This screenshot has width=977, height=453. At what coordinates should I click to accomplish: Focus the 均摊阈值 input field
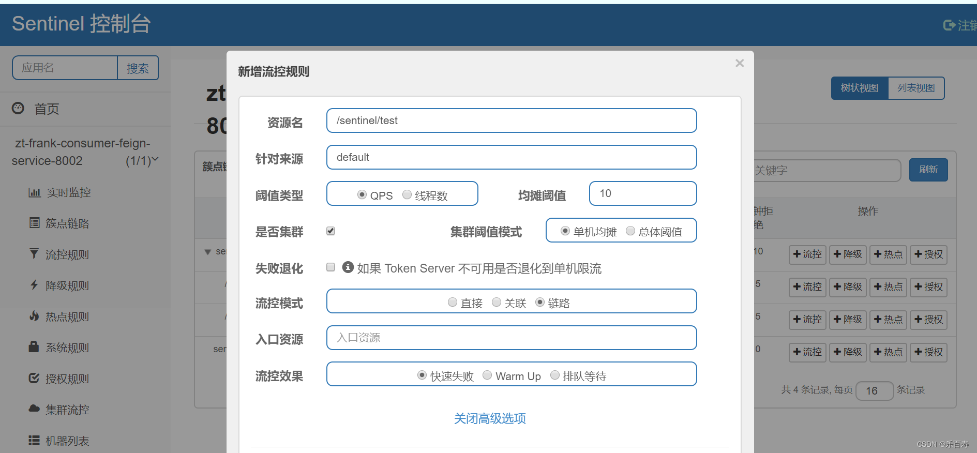click(x=643, y=193)
